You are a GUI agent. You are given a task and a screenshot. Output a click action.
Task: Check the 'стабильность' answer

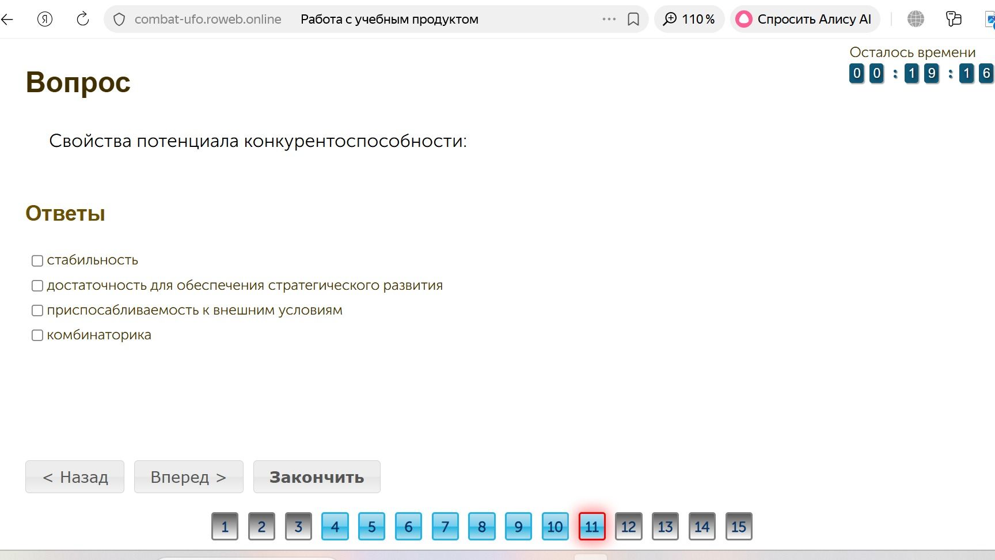(x=37, y=261)
